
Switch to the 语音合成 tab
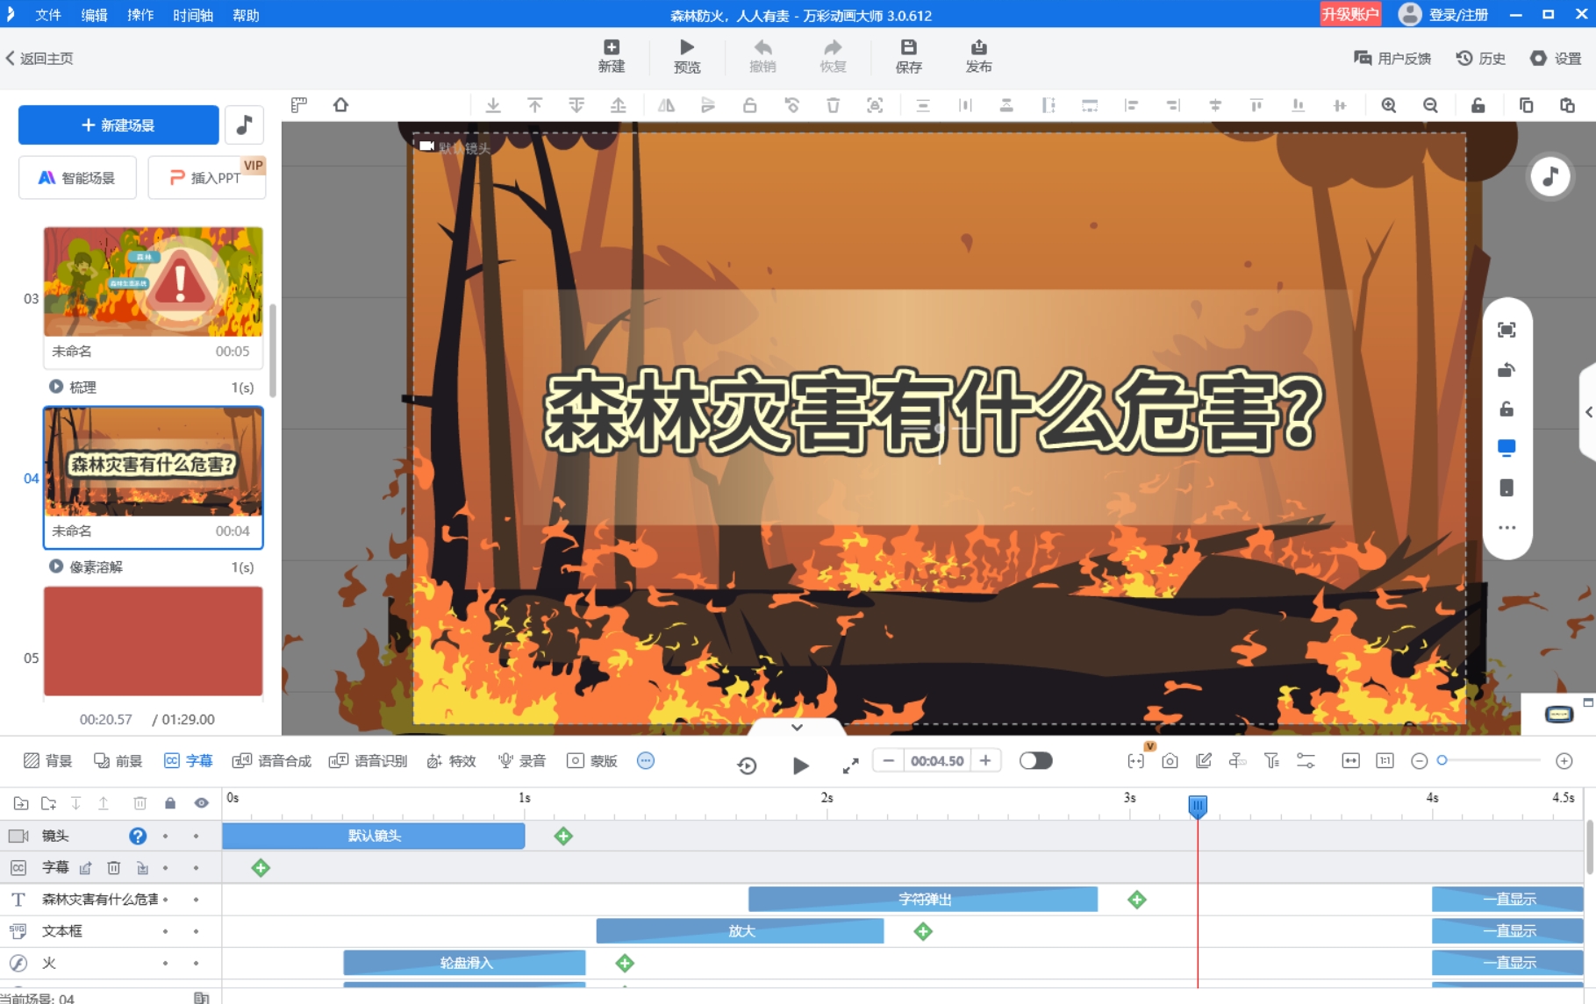tap(272, 761)
